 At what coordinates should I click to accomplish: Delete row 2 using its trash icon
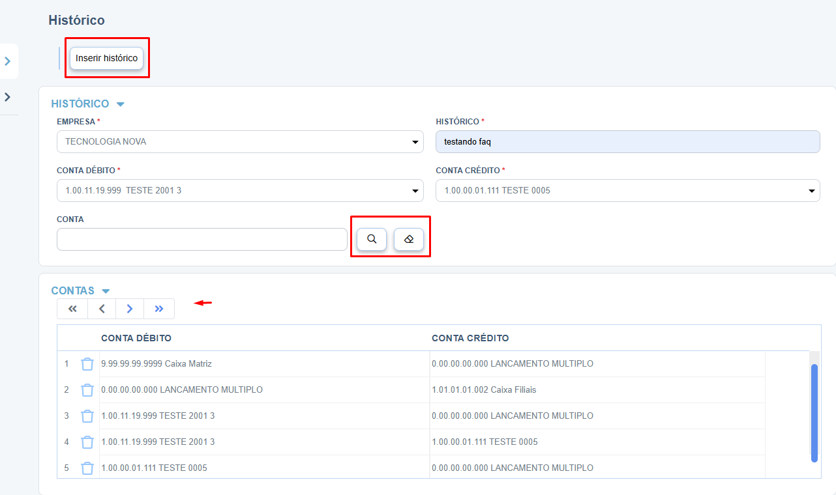pyautogui.click(x=87, y=390)
